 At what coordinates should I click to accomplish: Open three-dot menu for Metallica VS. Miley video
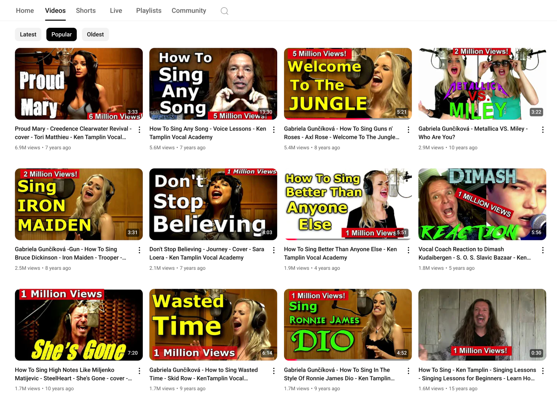coord(543,130)
